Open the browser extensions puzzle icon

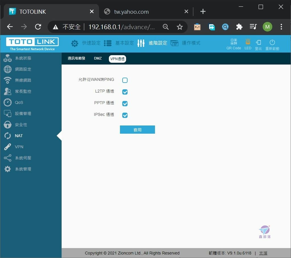pyautogui.click(x=239, y=27)
